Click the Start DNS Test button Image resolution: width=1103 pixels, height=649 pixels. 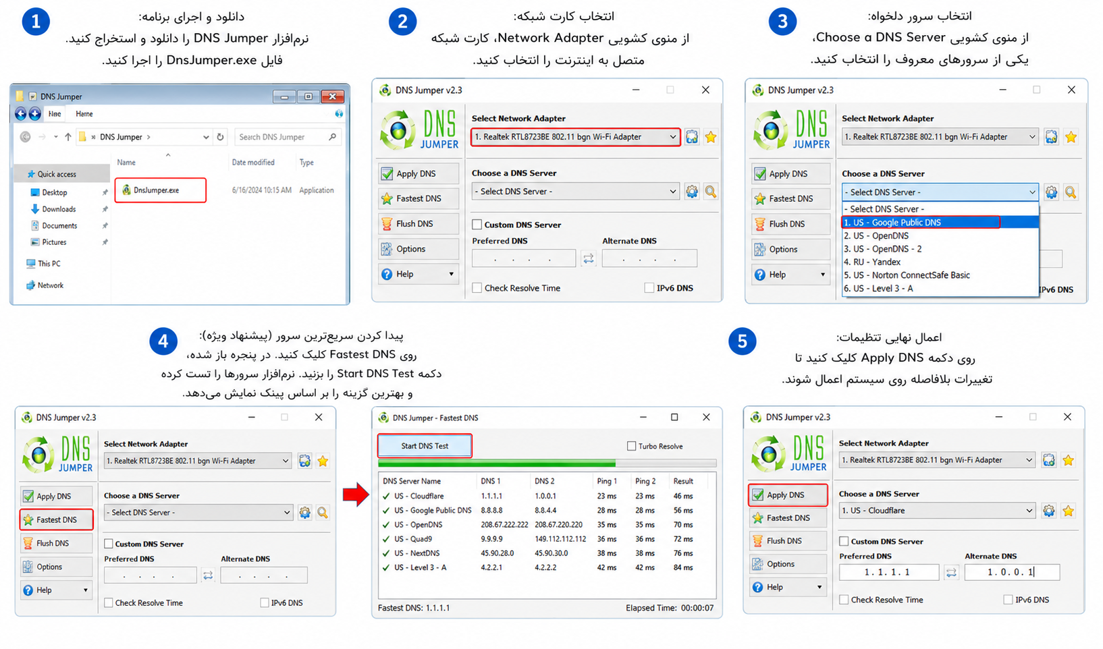[425, 446]
